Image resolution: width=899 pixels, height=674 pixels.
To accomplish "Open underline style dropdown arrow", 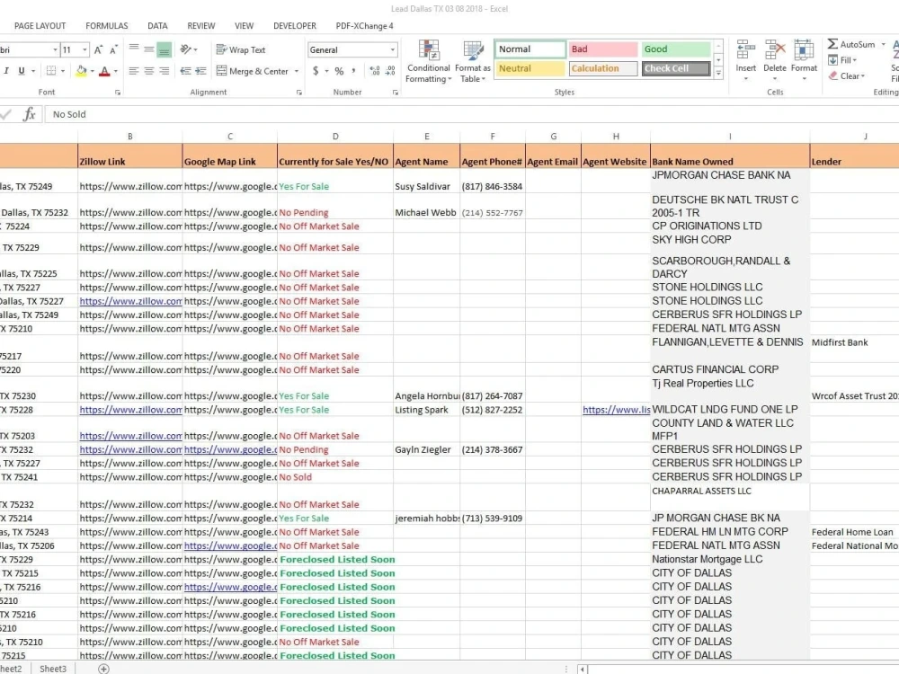I will pos(33,71).
